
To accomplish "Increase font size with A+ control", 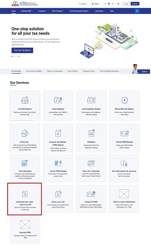I will [113, 4].
